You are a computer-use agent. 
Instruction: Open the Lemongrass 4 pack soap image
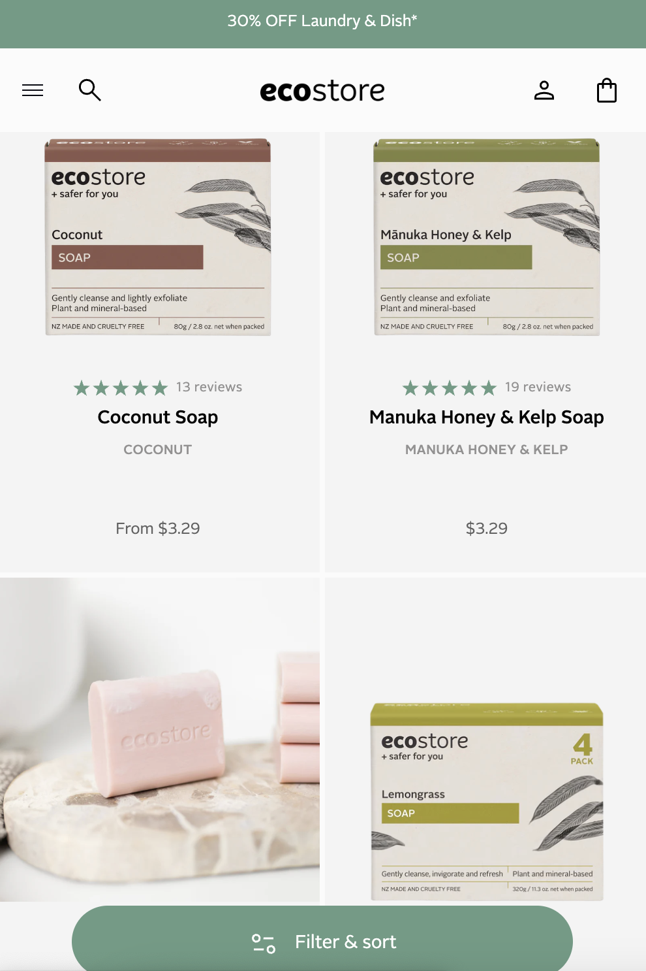[487, 801]
